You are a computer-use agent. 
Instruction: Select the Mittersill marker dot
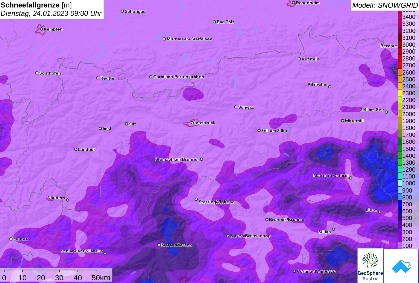tap(343, 121)
